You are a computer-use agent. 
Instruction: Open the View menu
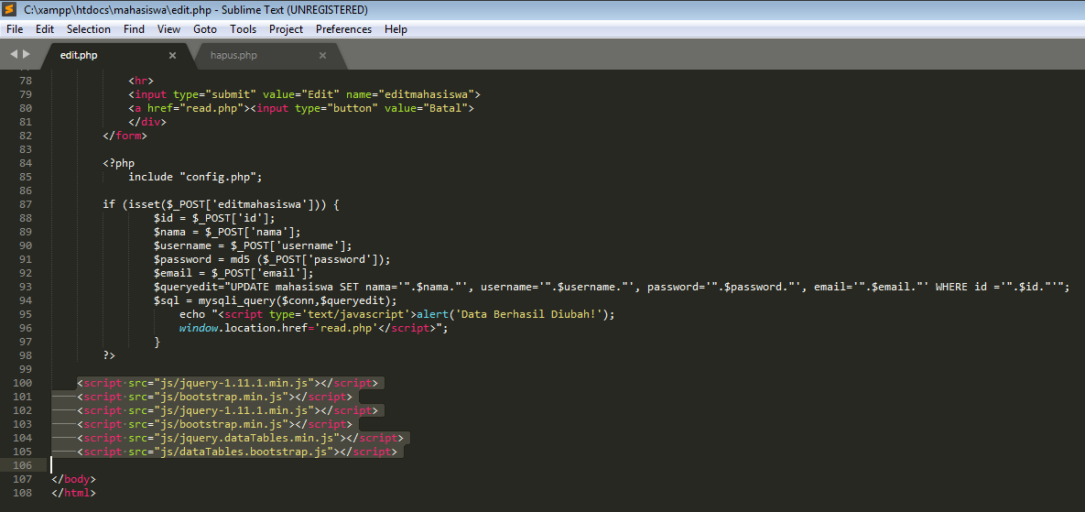(x=168, y=29)
